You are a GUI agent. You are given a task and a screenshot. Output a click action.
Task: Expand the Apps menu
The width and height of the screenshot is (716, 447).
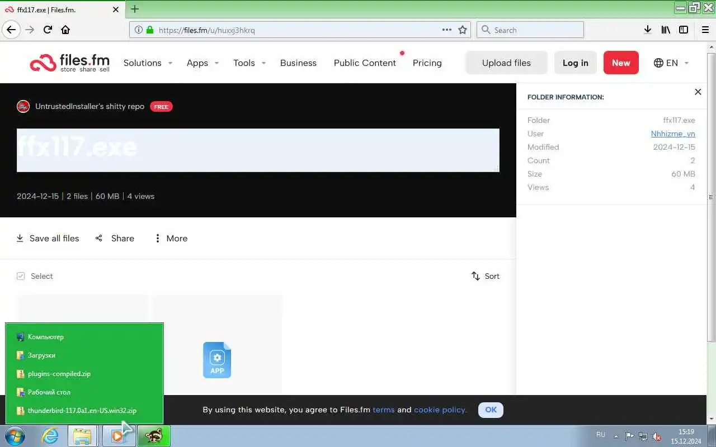click(202, 63)
